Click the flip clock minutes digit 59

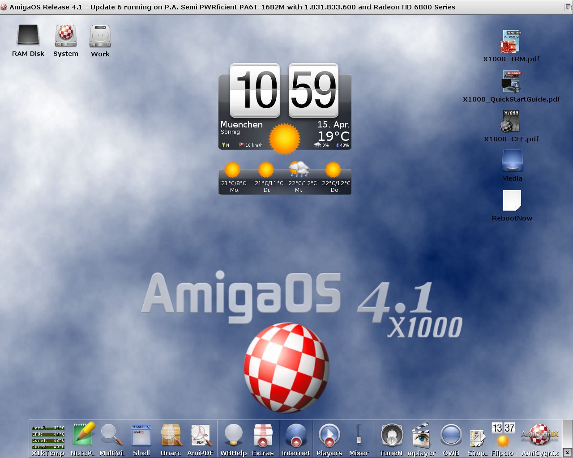click(x=313, y=90)
